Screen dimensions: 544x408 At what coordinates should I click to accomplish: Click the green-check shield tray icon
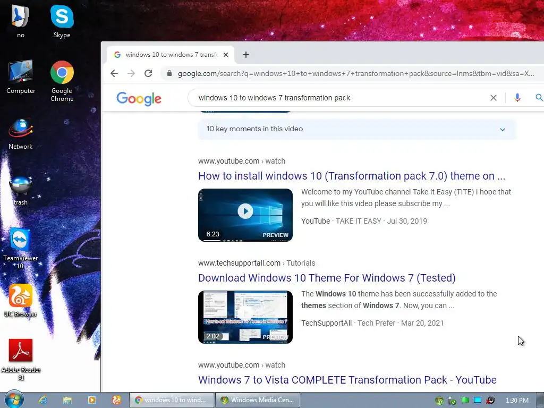pyautogui.click(x=452, y=401)
